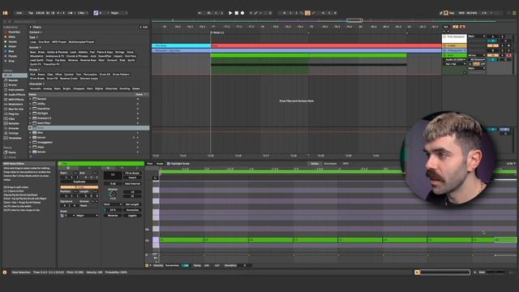Open Max for Live category
Screen dimensions: 519x292
pyautogui.click(x=16, y=109)
